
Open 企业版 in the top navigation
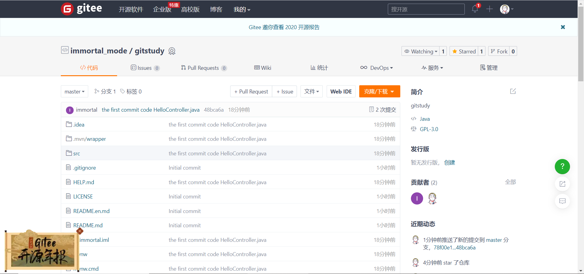click(x=162, y=9)
